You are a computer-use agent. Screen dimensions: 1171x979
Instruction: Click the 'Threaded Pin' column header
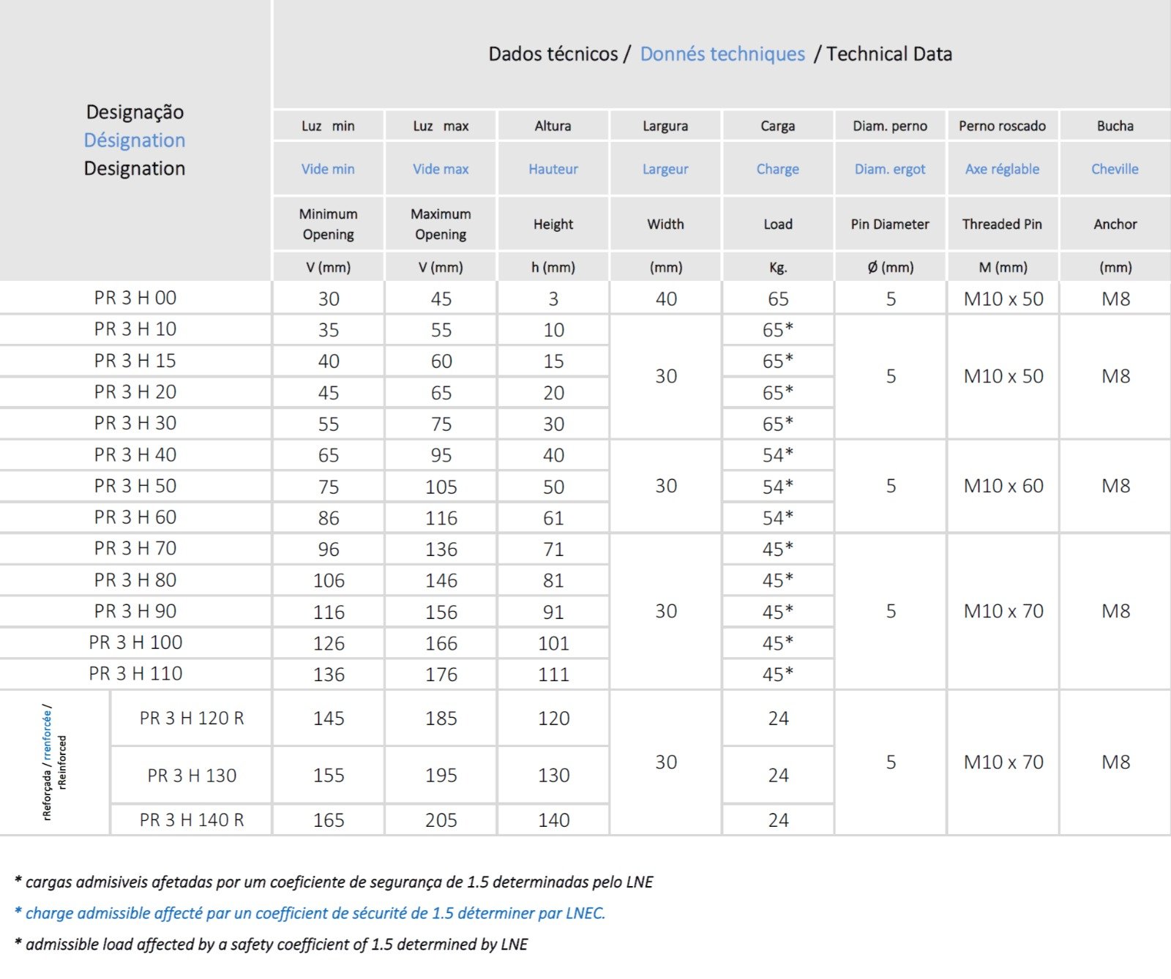click(1002, 225)
